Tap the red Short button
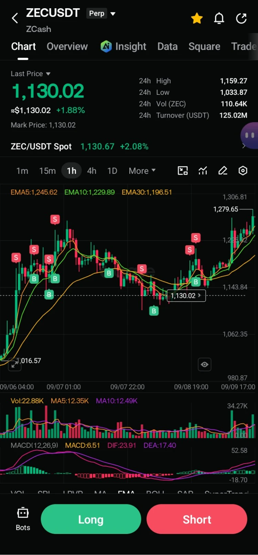 197,519
